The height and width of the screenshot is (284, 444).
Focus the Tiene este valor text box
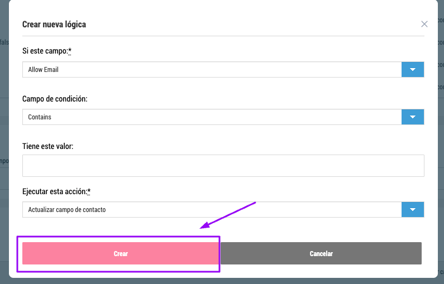tap(223, 166)
